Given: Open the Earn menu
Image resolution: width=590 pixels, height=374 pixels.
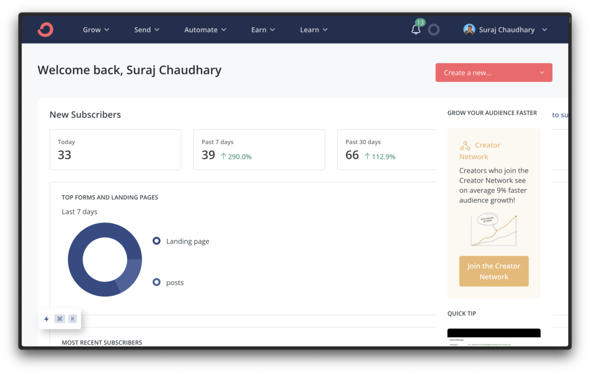Looking at the screenshot, I should click(263, 29).
